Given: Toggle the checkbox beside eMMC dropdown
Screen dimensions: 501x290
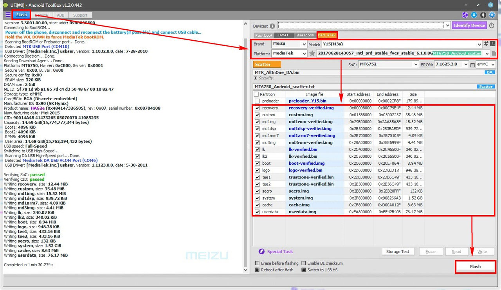Looking at the screenshot, I should (472, 65).
